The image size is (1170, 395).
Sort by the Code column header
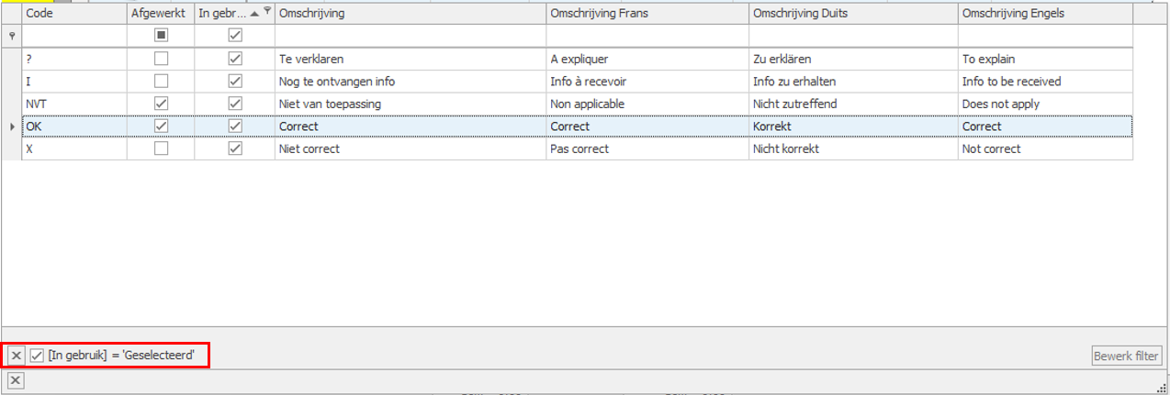pos(73,13)
